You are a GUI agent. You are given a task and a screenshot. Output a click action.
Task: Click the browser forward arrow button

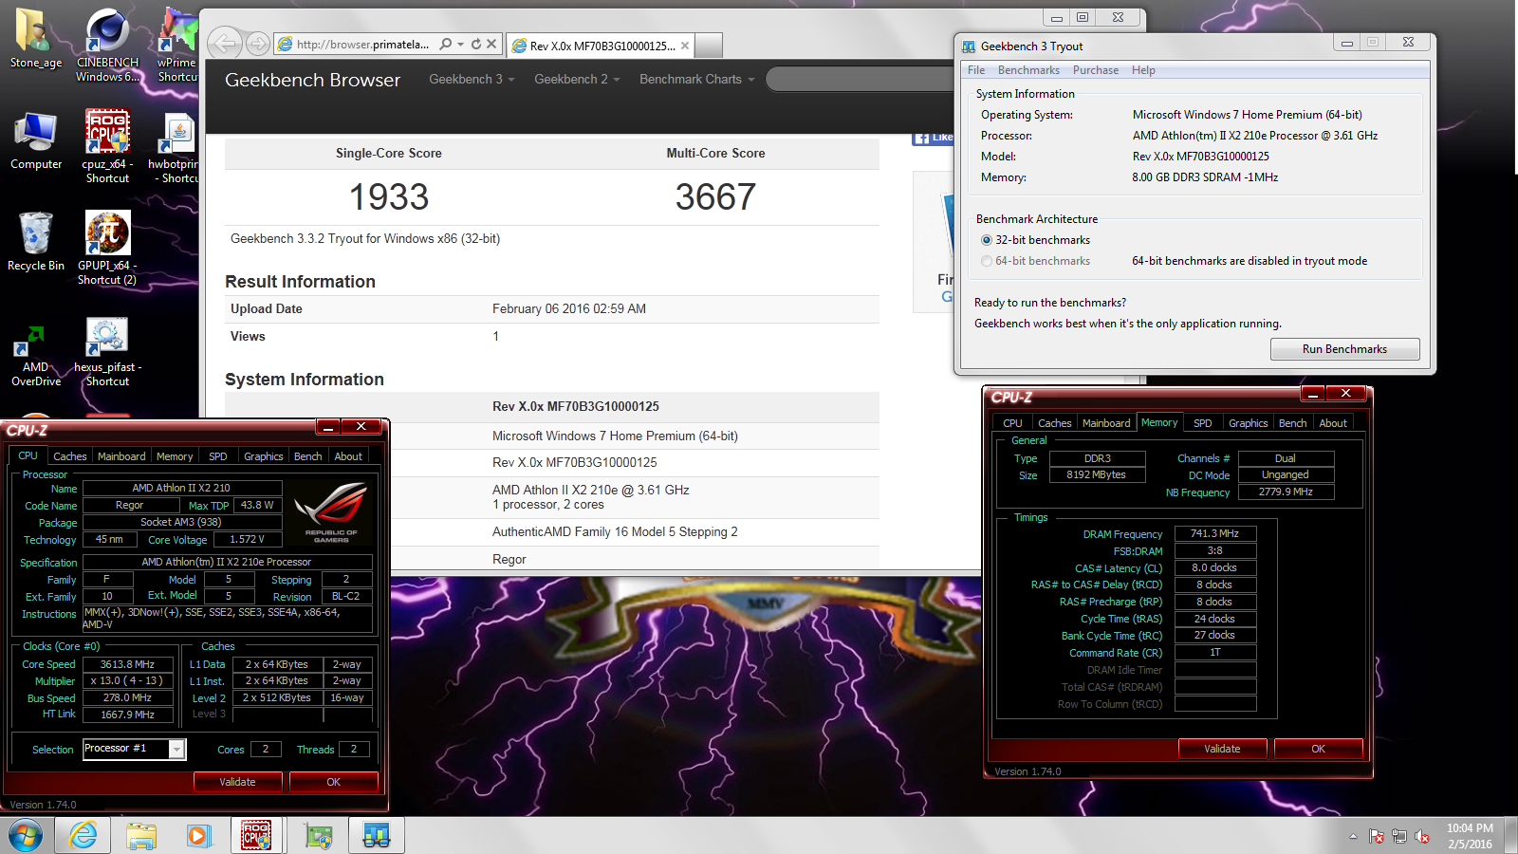257,44
